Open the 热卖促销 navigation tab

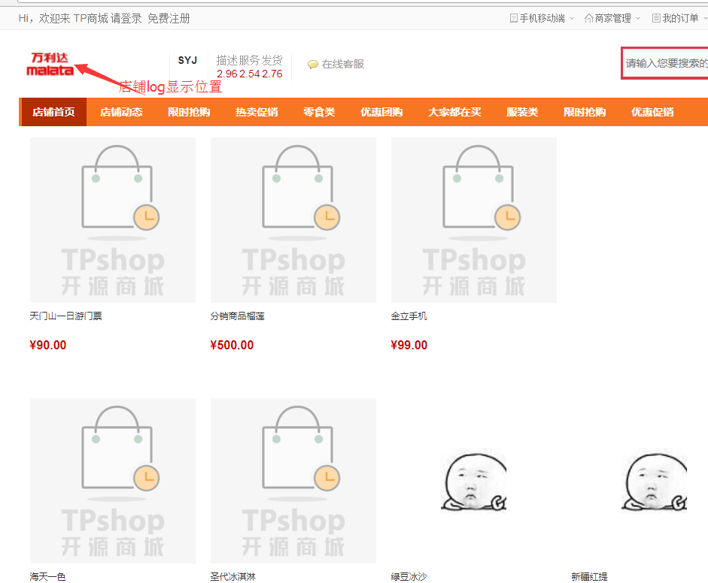[257, 112]
